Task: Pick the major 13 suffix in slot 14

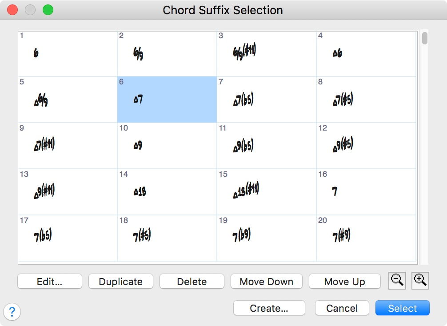Action: (x=167, y=192)
